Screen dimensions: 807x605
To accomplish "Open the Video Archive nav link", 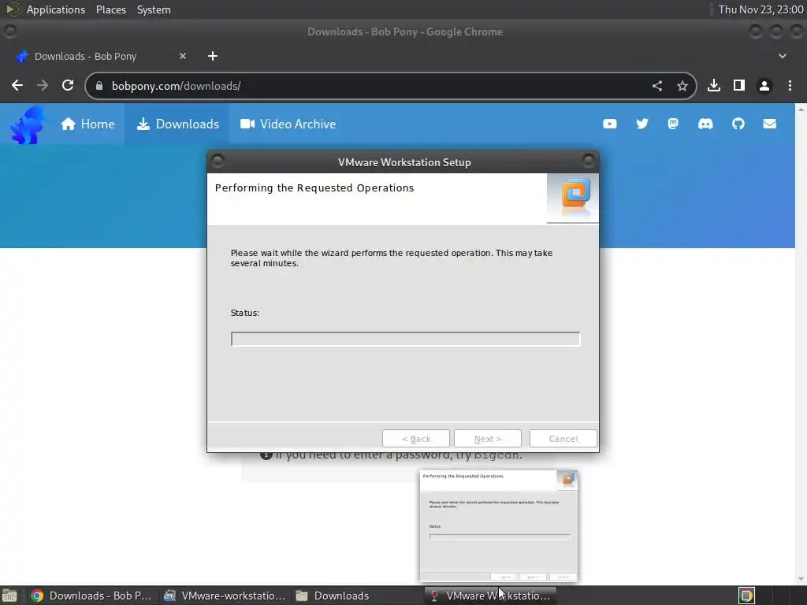I will tap(288, 124).
